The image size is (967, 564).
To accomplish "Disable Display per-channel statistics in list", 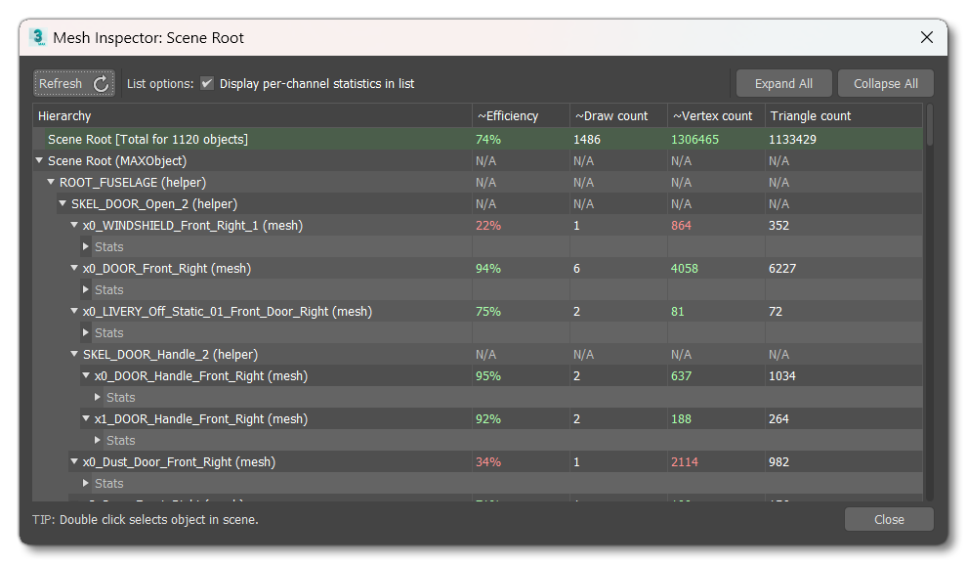I will [x=206, y=83].
